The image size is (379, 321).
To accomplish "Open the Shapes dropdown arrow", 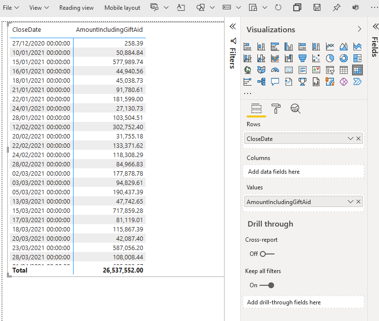I will coord(212,7).
